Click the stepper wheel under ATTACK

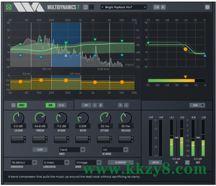[104, 139]
